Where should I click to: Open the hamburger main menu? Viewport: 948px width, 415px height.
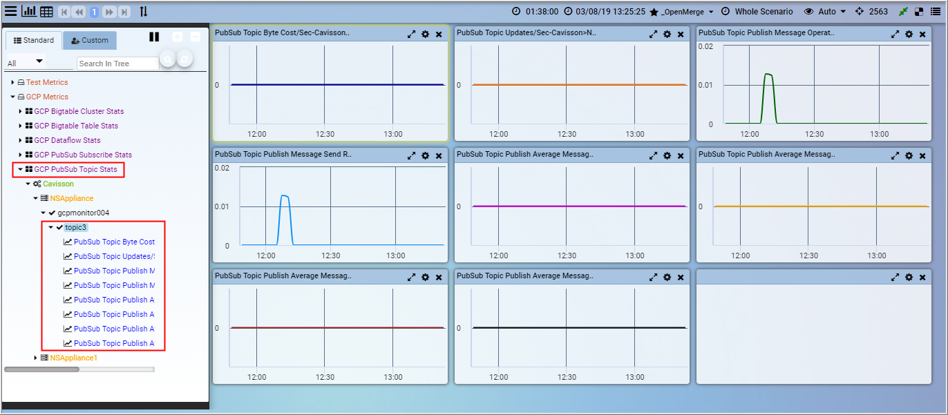coord(11,11)
